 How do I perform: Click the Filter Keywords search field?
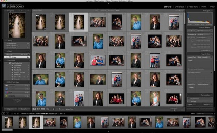200,98
